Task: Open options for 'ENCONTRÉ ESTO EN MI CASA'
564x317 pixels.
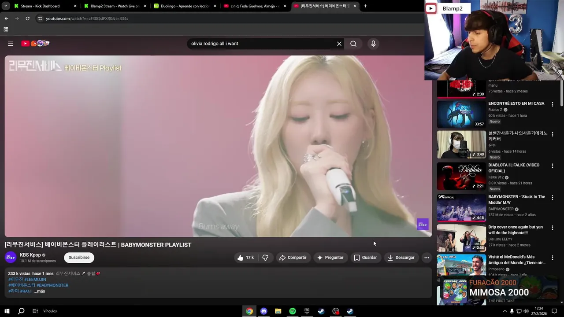Action: [x=552, y=104]
